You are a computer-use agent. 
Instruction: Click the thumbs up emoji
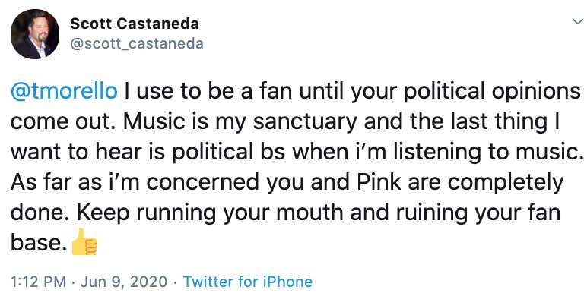point(84,241)
